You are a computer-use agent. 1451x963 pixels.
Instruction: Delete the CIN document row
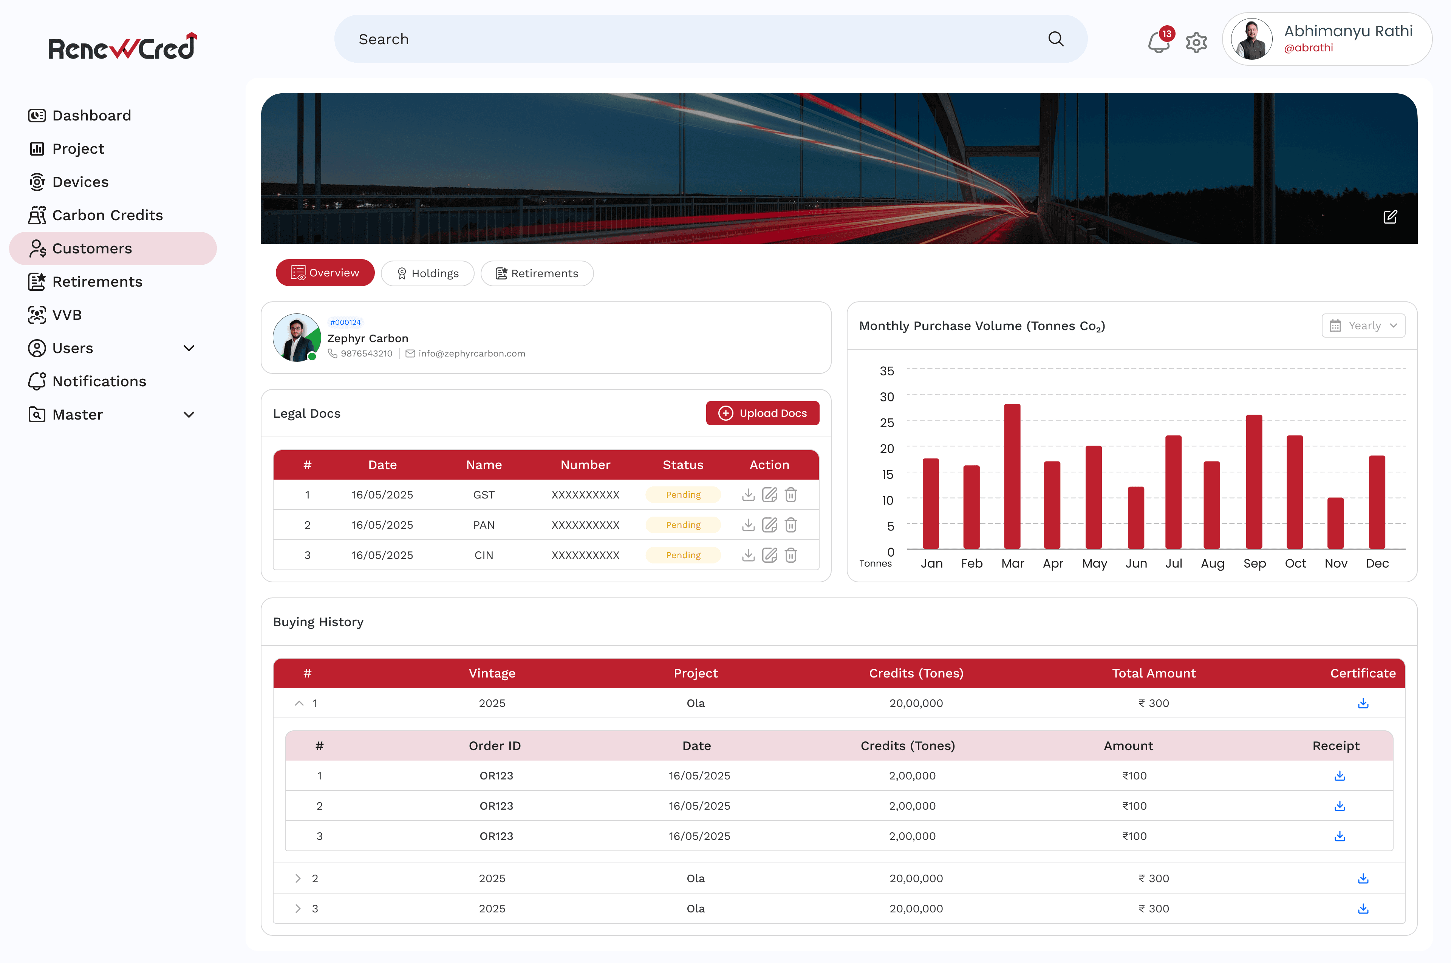[791, 555]
